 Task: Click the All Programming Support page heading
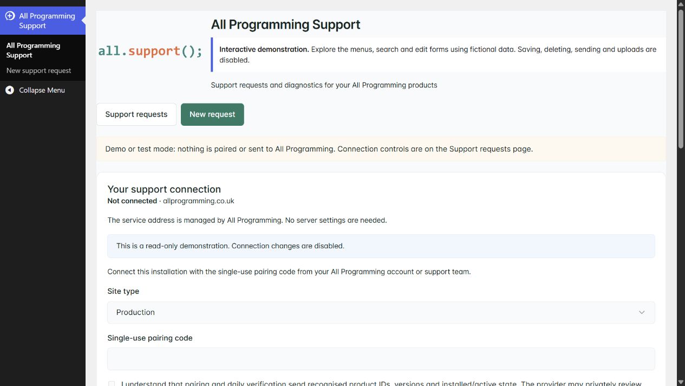[285, 24]
